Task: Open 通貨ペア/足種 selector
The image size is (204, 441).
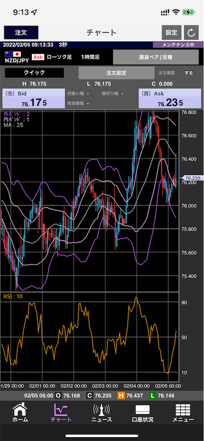Action: (x=155, y=57)
